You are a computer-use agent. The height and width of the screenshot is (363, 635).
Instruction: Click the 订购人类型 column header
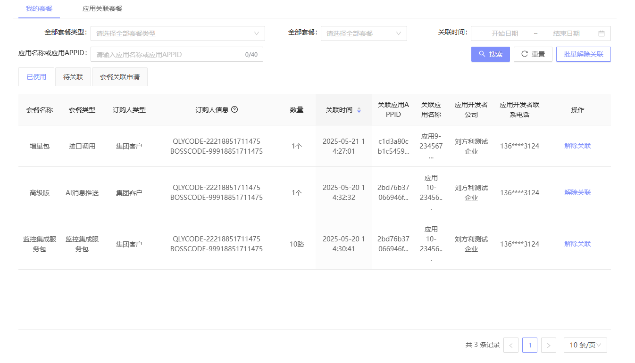[x=129, y=110]
